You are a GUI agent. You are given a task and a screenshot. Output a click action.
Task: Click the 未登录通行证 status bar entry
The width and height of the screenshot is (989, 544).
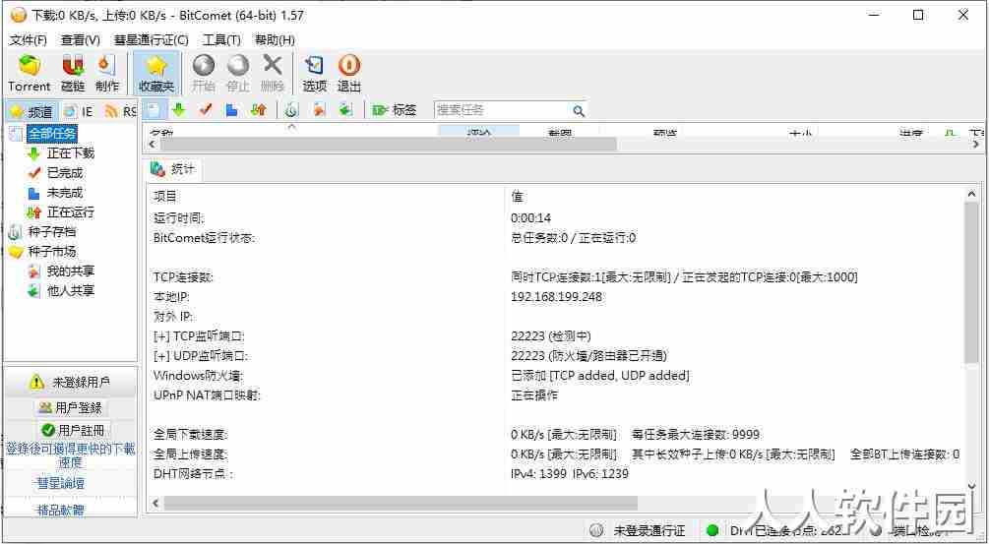click(637, 531)
